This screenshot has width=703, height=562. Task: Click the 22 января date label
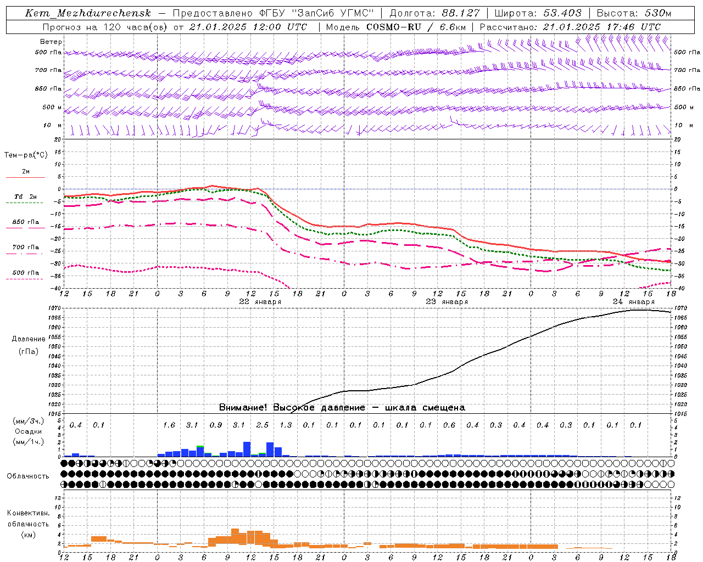pyautogui.click(x=260, y=302)
